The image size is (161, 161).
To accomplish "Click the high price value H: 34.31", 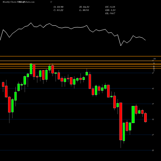I will click(84, 7).
